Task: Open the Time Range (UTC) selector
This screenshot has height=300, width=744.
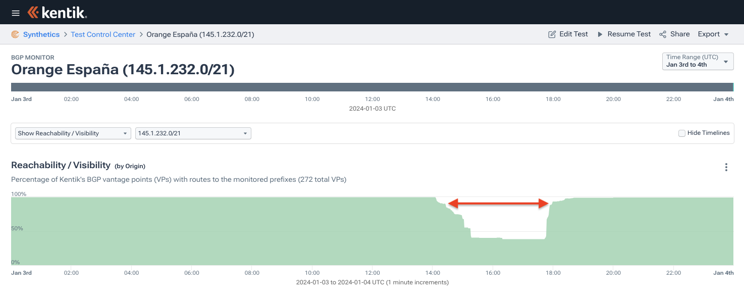Action: click(x=698, y=61)
